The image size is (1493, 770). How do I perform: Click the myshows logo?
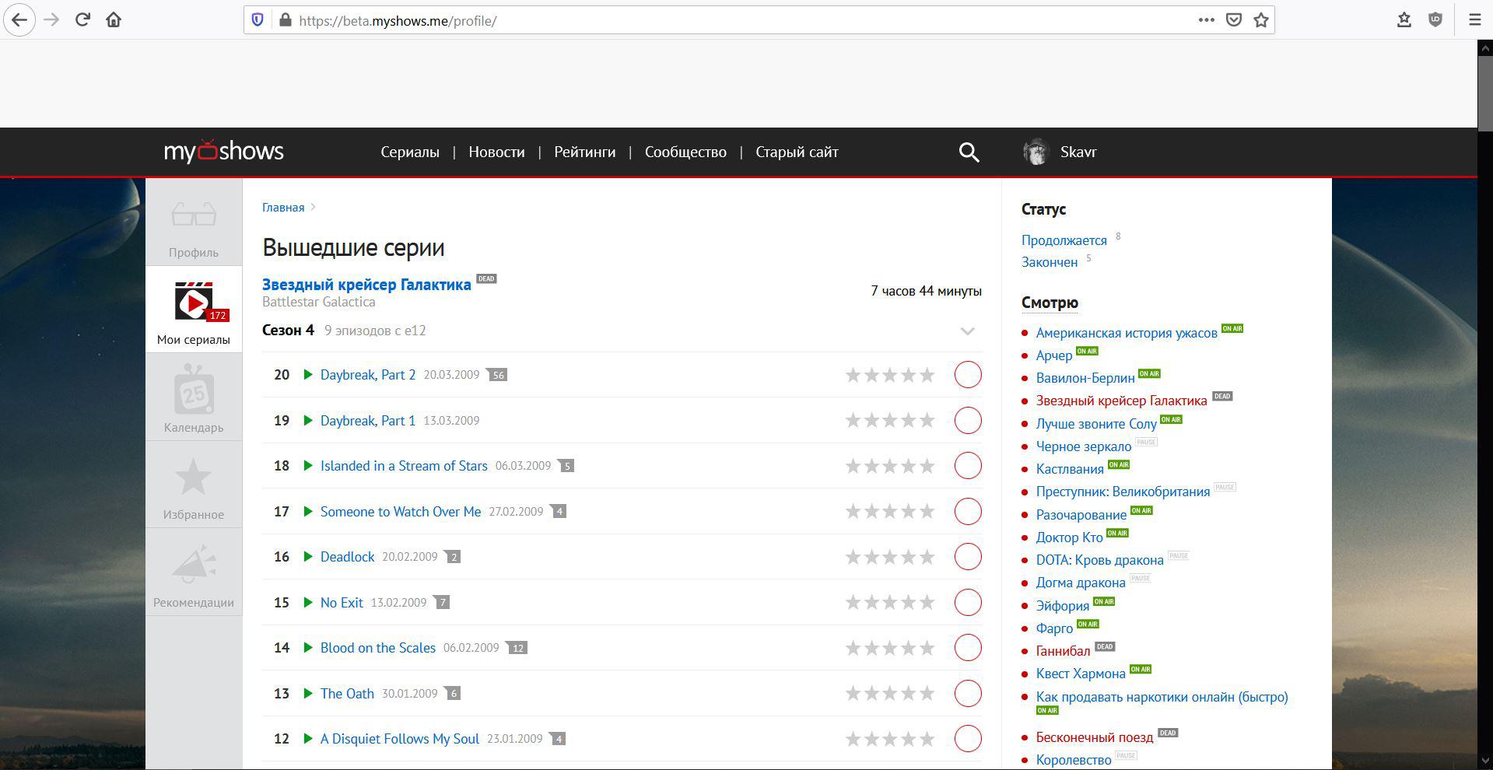224,151
